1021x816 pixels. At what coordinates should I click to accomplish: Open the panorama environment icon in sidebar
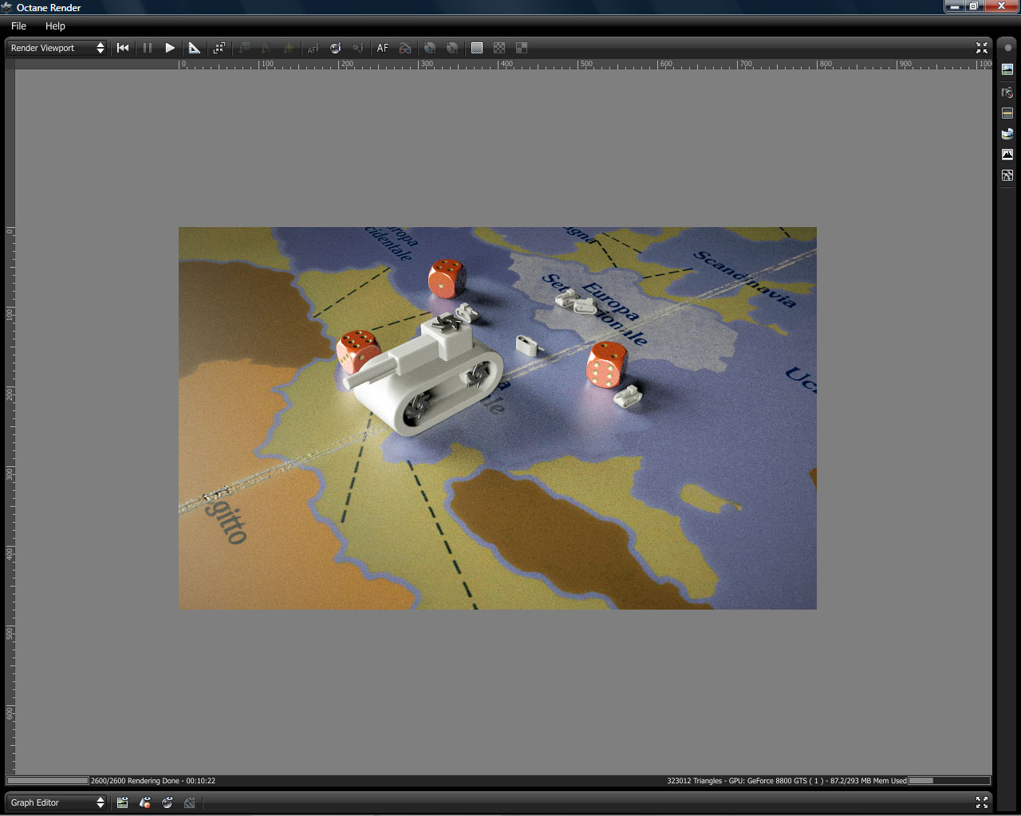1007,134
